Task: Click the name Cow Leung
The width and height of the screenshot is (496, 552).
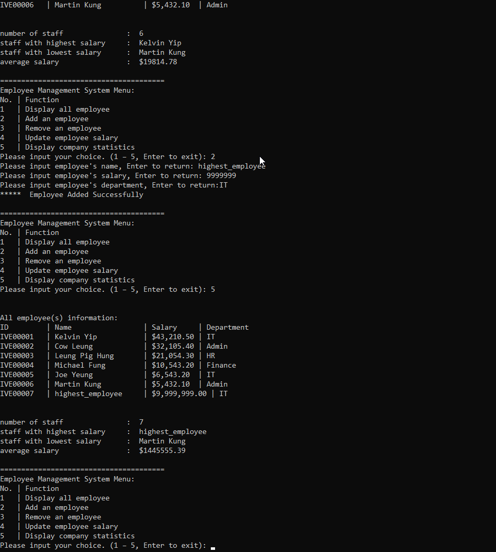Action: coord(74,347)
